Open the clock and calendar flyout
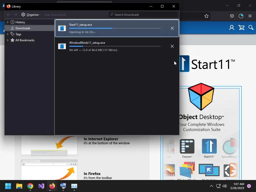 (237, 186)
